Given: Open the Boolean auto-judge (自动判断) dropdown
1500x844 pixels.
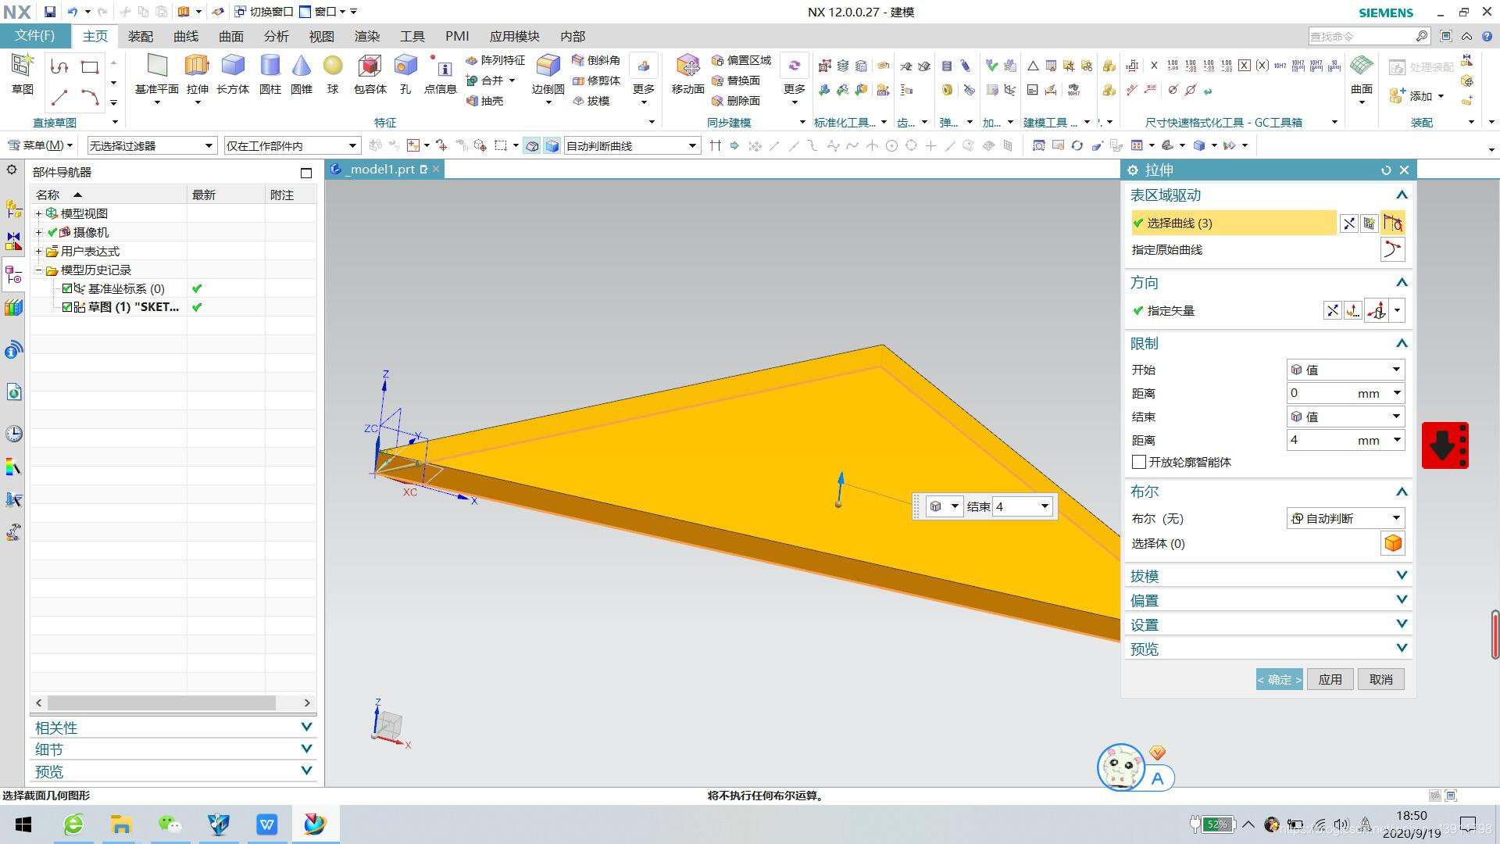Looking at the screenshot, I should click(1345, 518).
